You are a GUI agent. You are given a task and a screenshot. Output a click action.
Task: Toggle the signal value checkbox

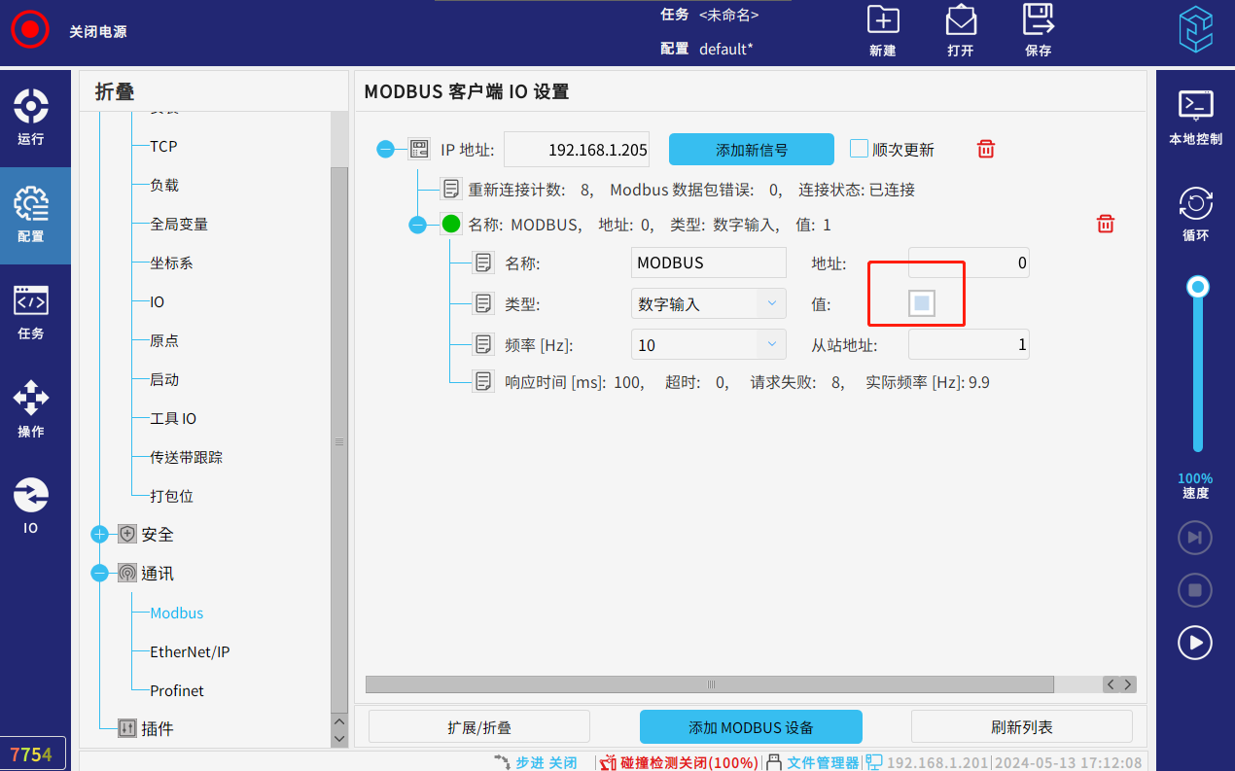[x=922, y=303]
